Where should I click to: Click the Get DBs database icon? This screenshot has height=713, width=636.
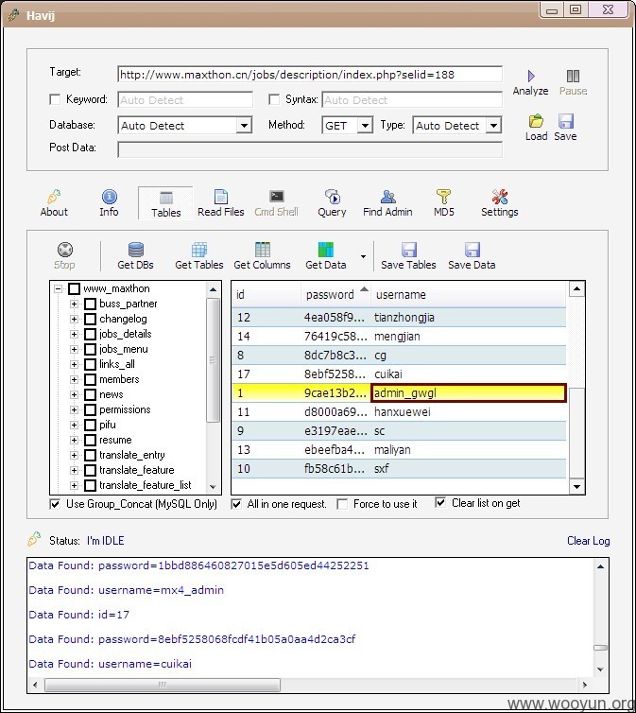tap(136, 250)
